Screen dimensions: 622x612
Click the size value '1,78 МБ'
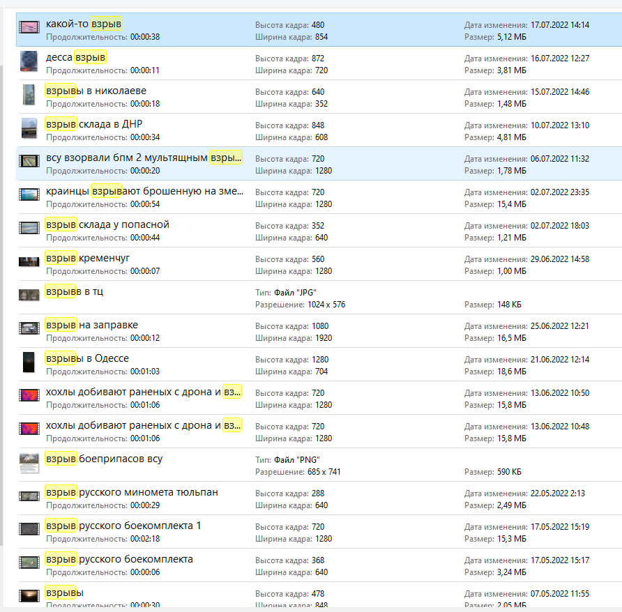pyautogui.click(x=512, y=171)
